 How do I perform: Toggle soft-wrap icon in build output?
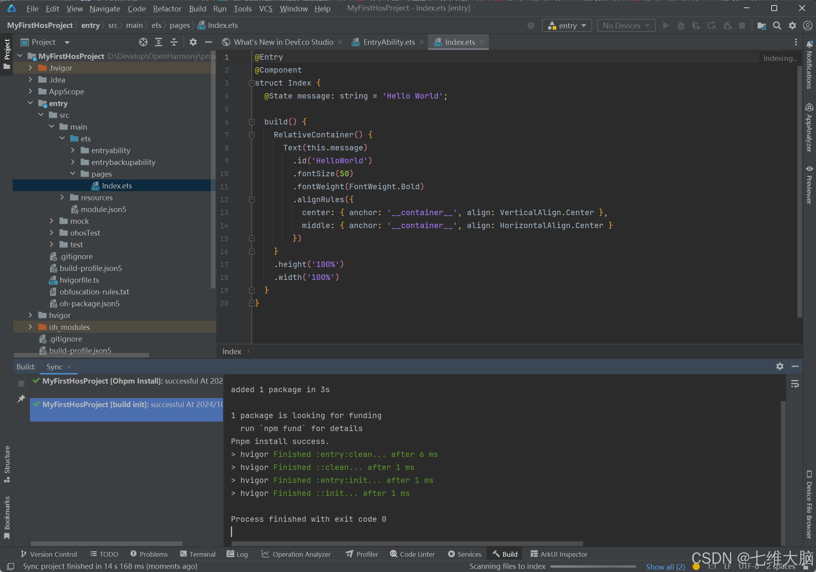pyautogui.click(x=795, y=384)
